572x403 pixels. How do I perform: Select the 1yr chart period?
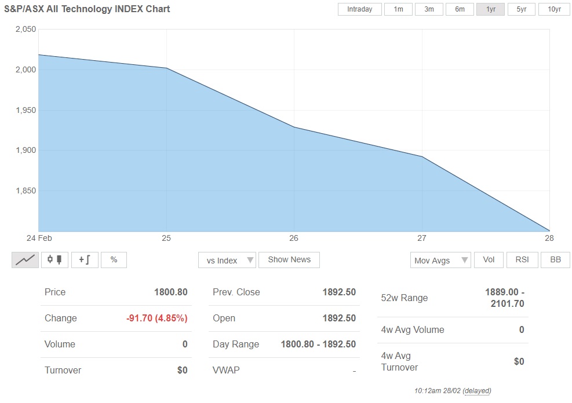(490, 9)
